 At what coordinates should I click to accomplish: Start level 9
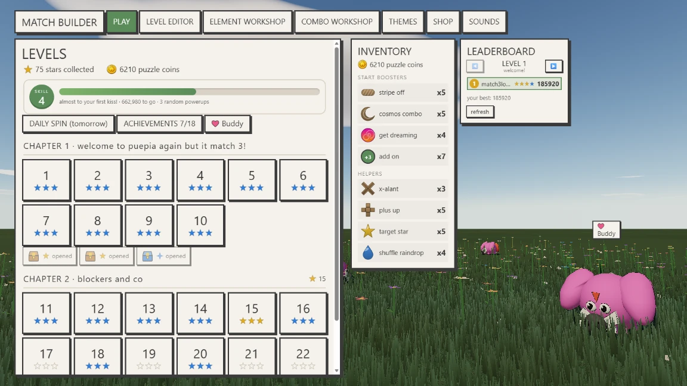149,225
